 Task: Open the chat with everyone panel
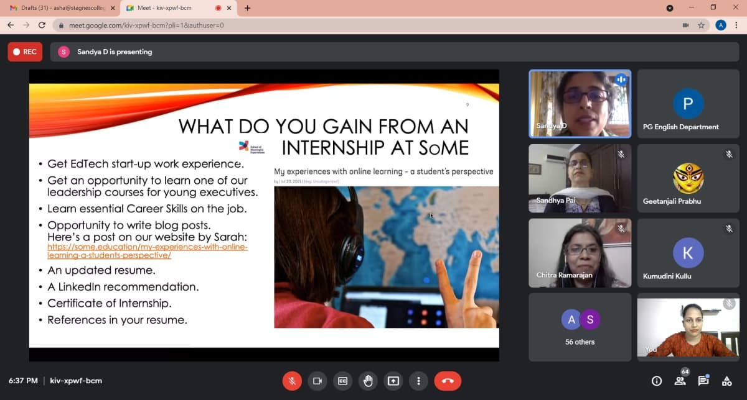tap(703, 381)
